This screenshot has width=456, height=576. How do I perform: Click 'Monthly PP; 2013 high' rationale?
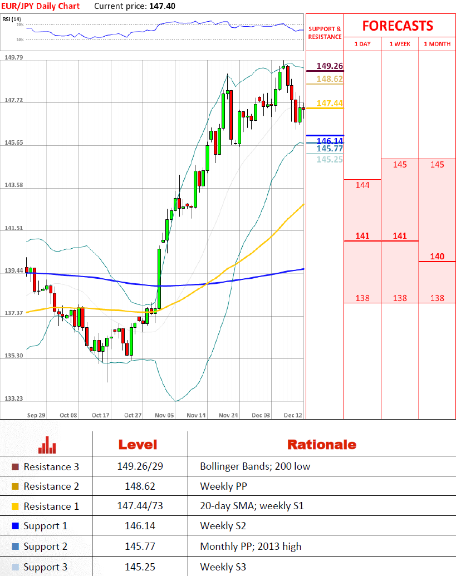click(x=251, y=547)
